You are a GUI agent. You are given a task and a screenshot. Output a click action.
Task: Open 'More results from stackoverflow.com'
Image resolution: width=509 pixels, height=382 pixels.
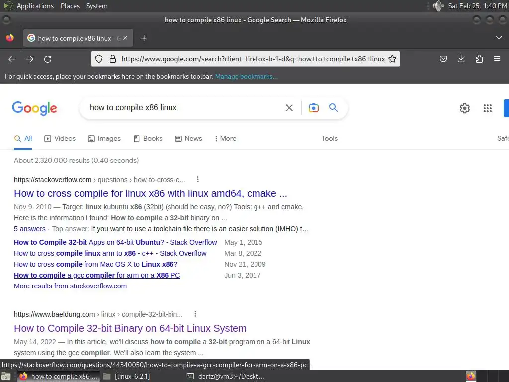click(70, 286)
